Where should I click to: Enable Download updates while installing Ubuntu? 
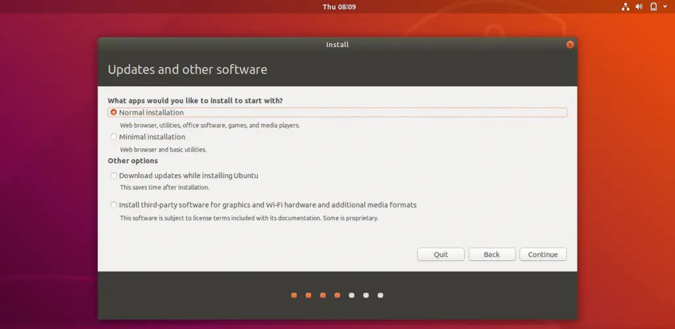(113, 175)
